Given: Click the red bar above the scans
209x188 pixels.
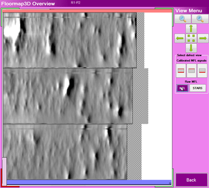Looking at the screenshot, I should (87, 11).
